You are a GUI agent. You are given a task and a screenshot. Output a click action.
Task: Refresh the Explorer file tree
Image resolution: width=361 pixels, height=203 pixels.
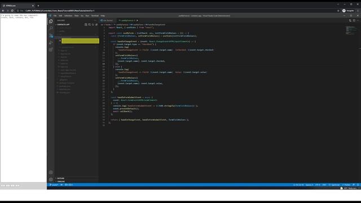(93, 25)
